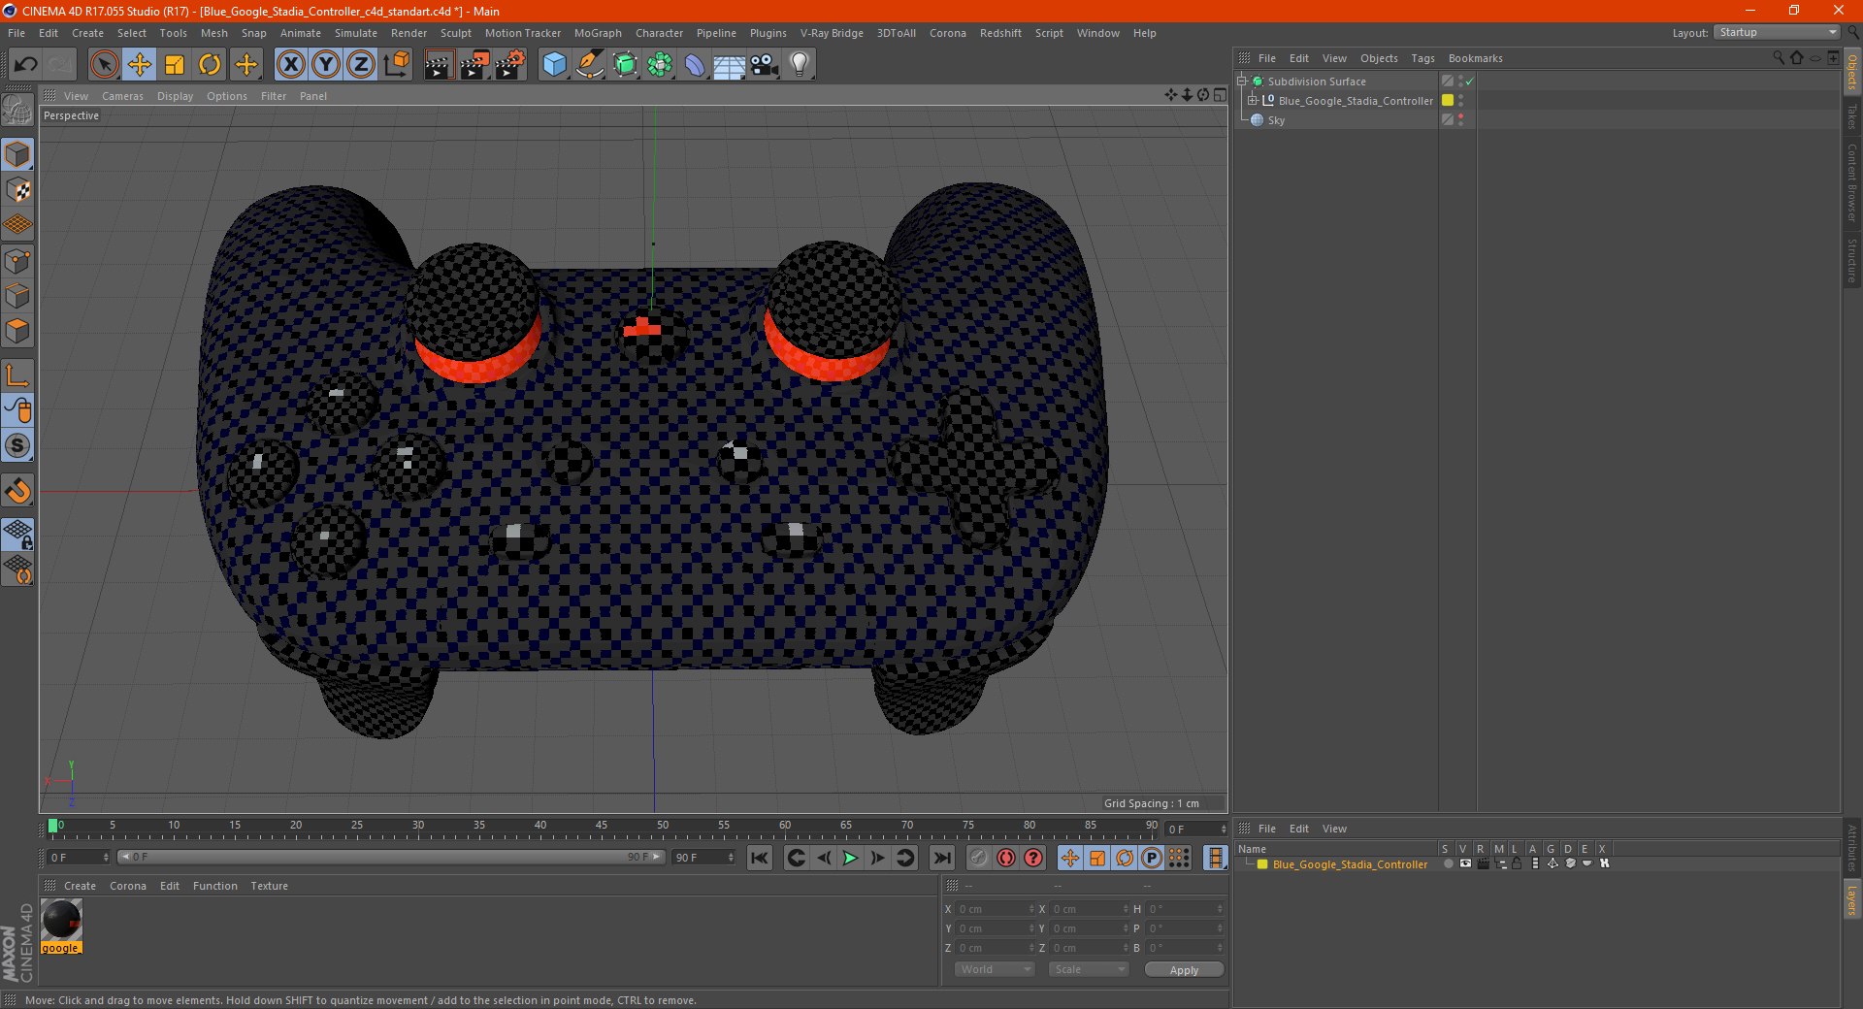1863x1009 pixels.
Task: Select the Sky object
Action: (1276, 120)
